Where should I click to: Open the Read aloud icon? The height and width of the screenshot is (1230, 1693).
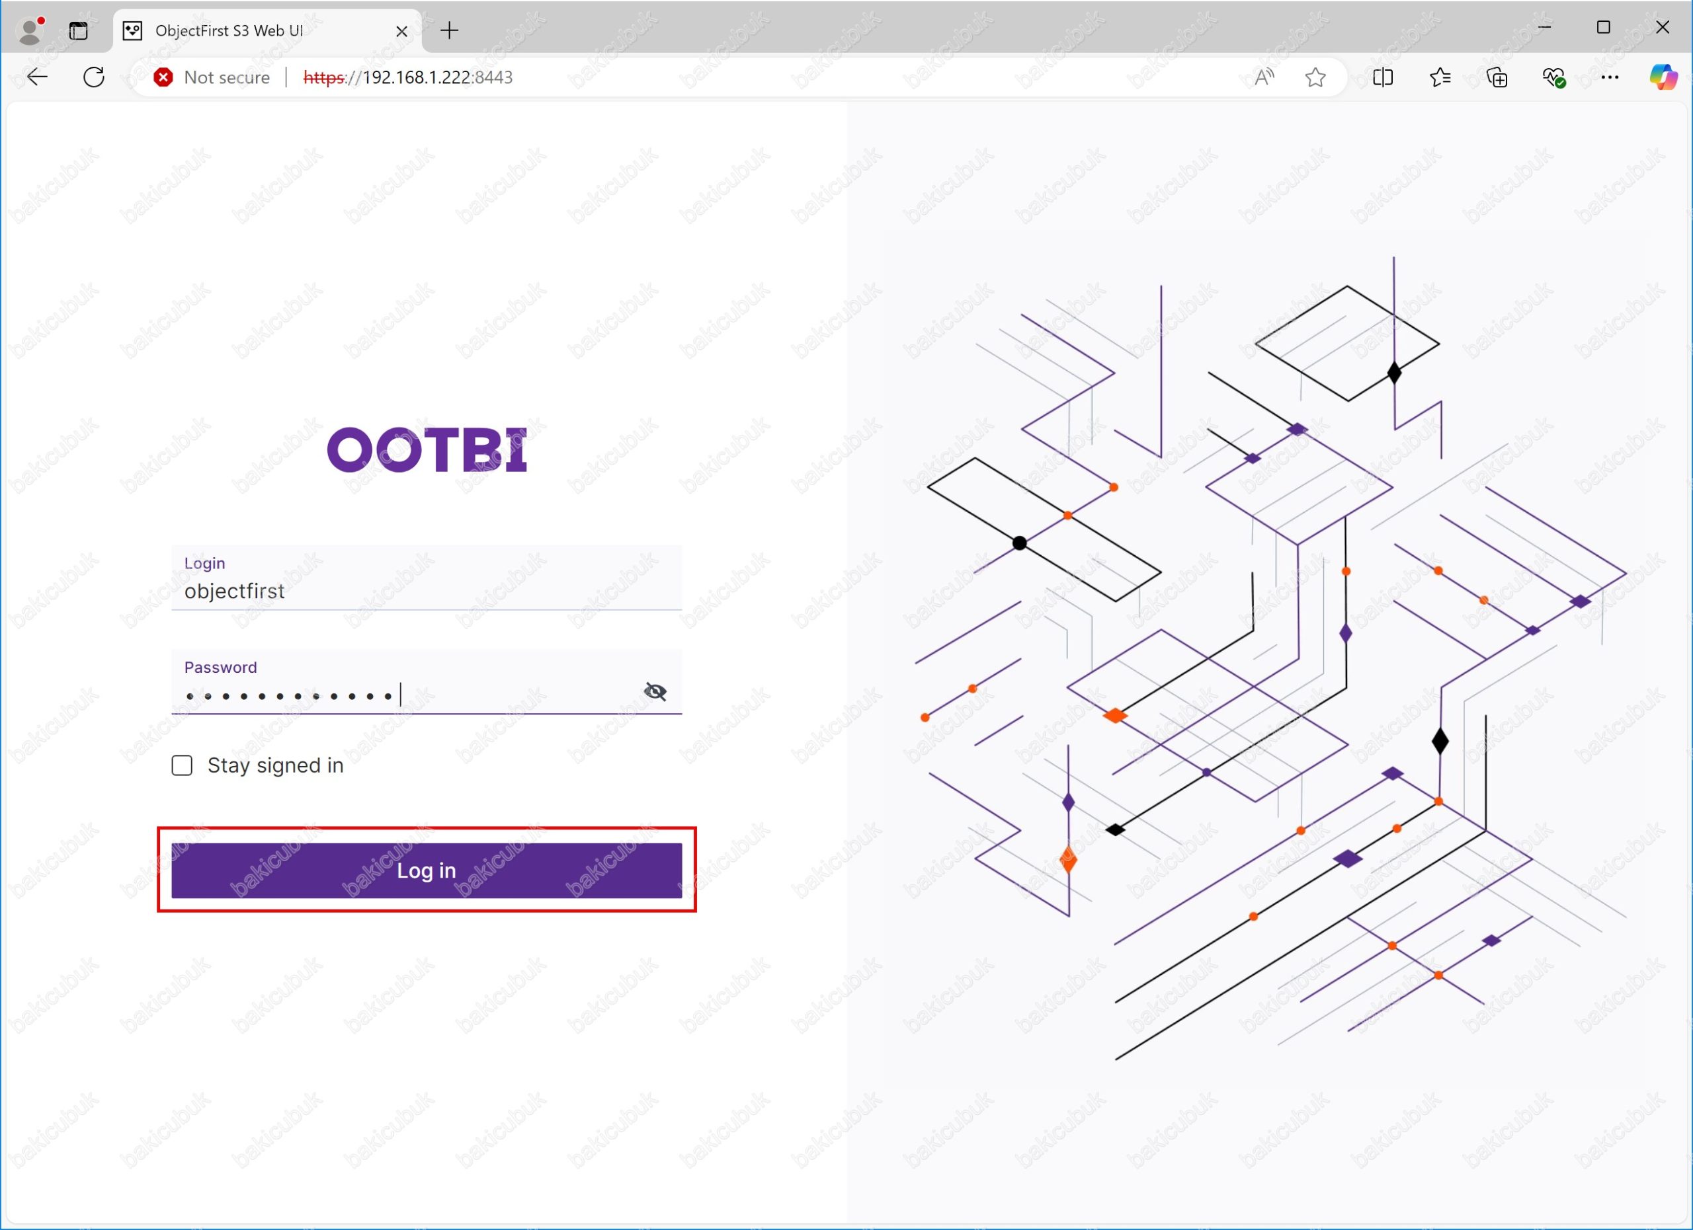click(1264, 77)
